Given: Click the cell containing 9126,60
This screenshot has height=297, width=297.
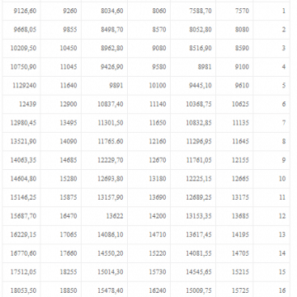Looking at the screenshot, I should point(21,11).
